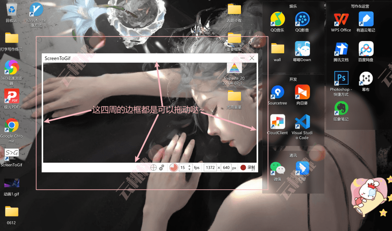Click the round fps timer indicator

click(173, 167)
